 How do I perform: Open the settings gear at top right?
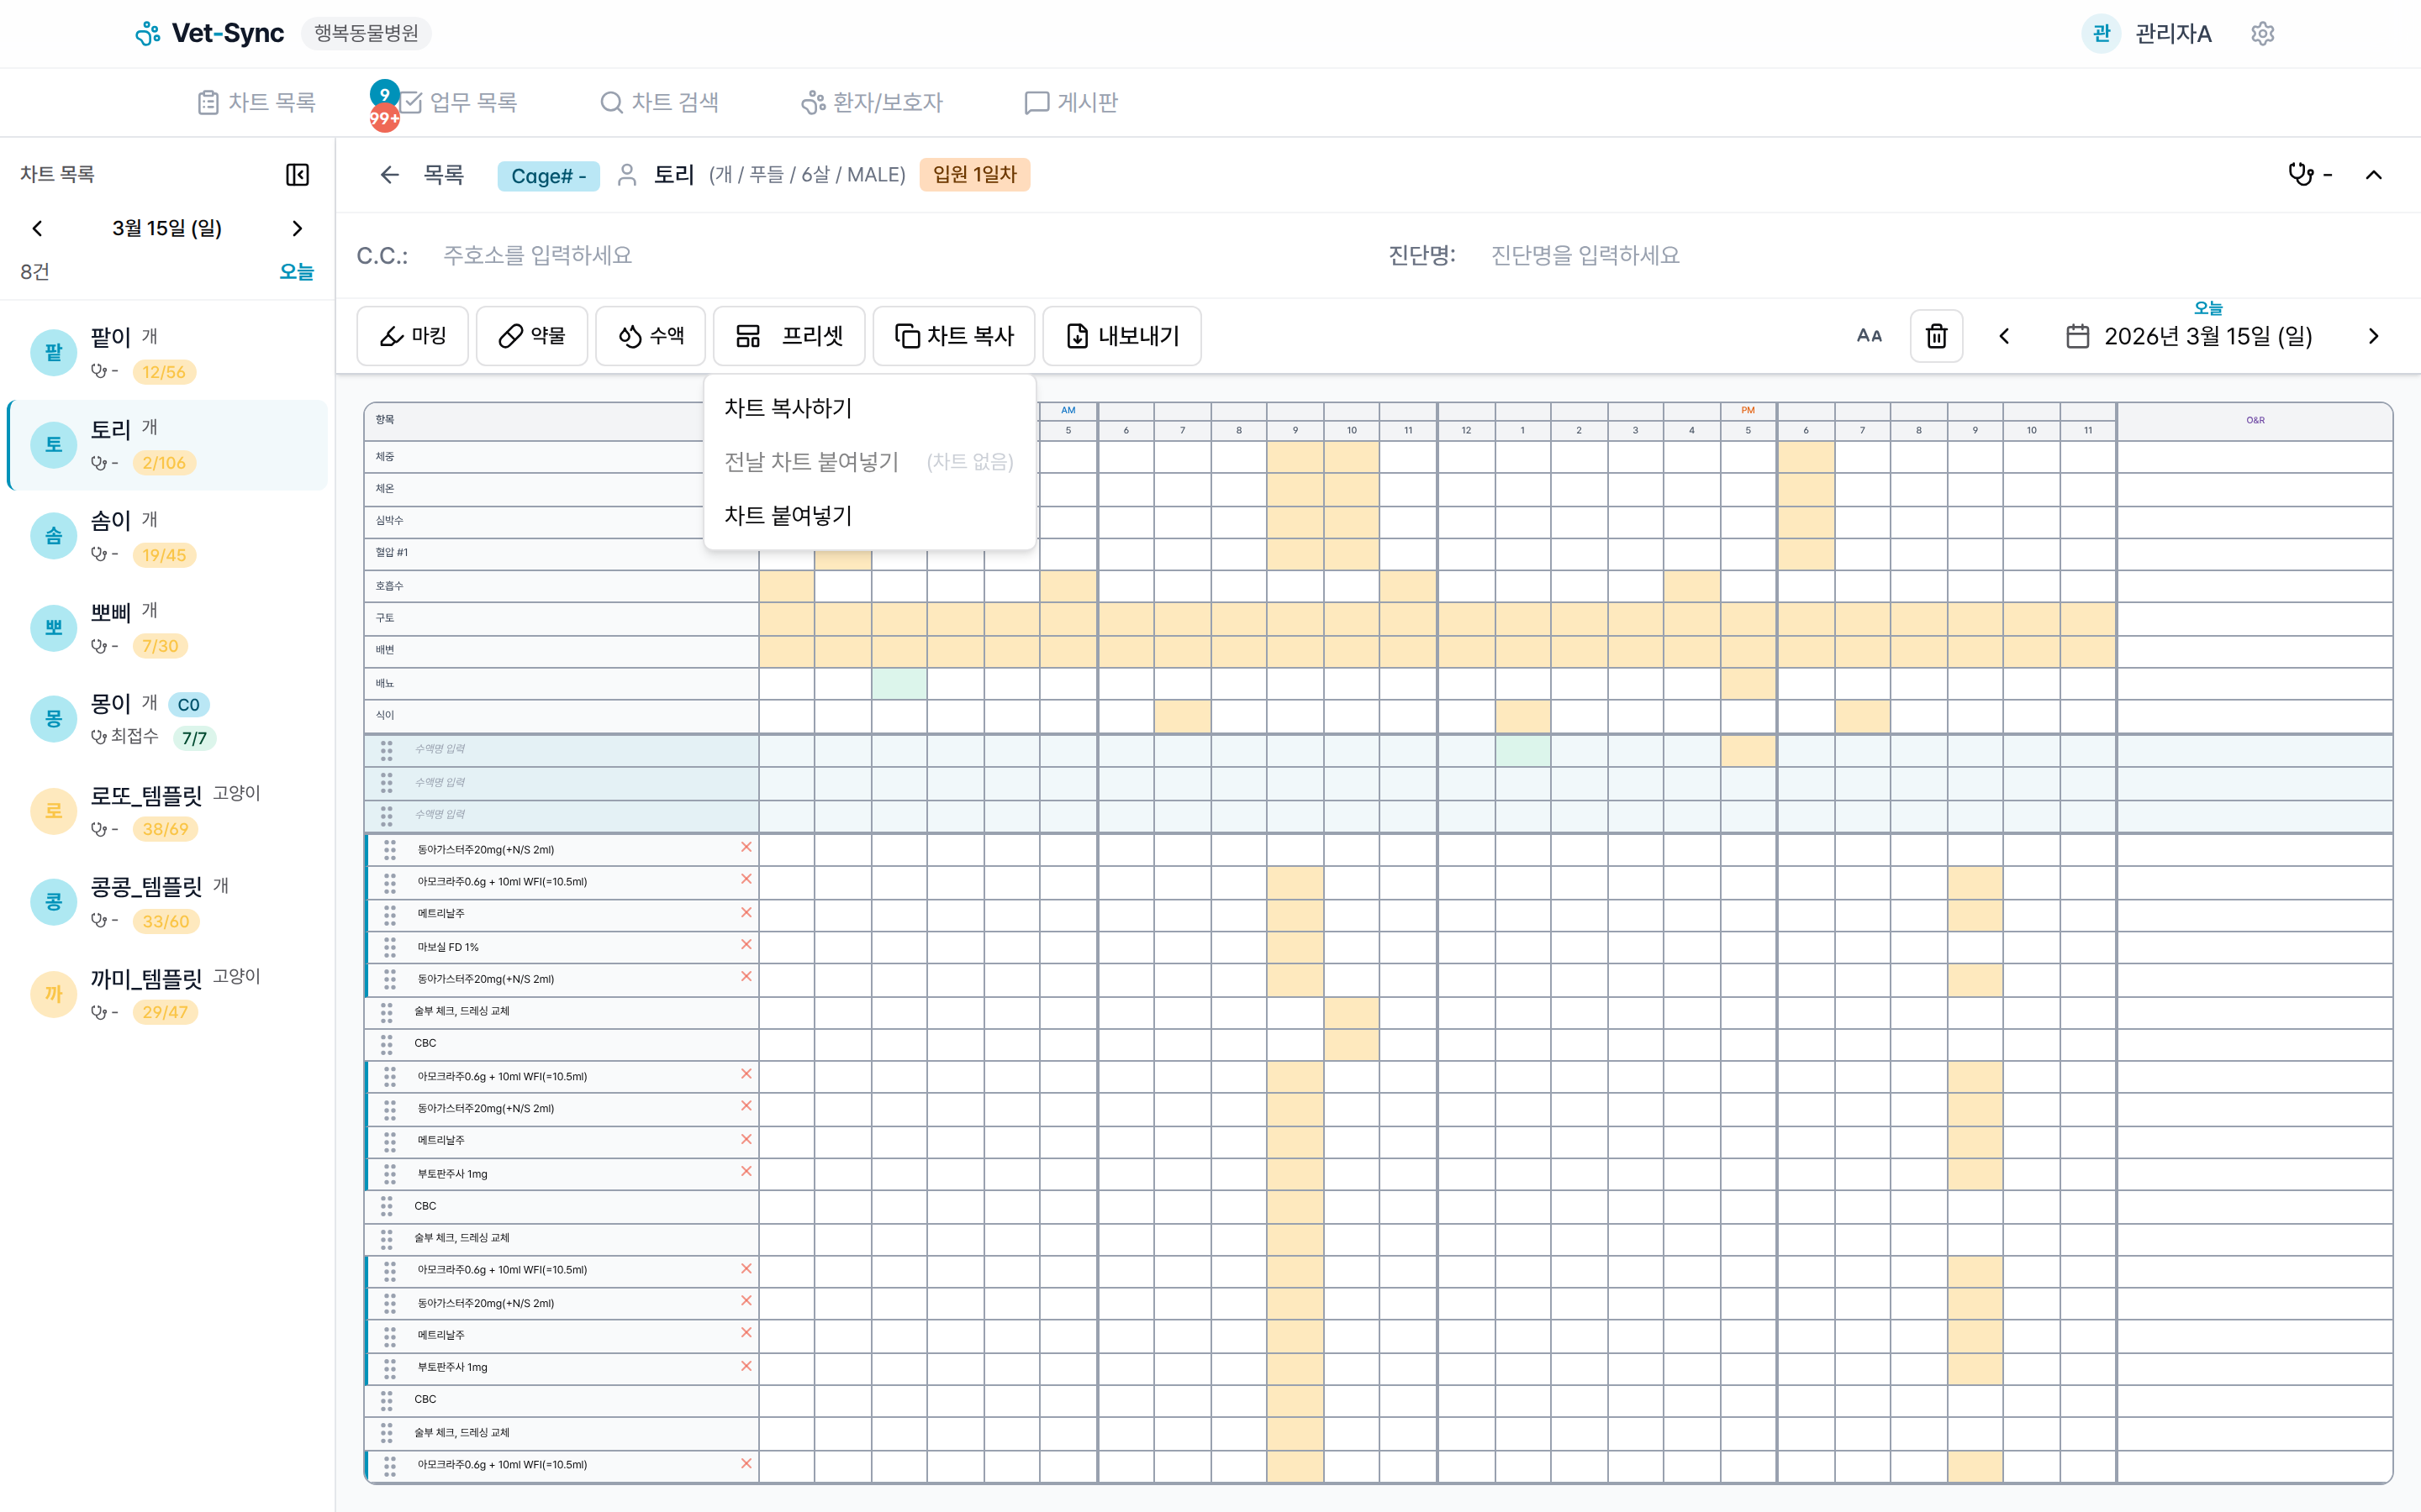tap(2263, 33)
